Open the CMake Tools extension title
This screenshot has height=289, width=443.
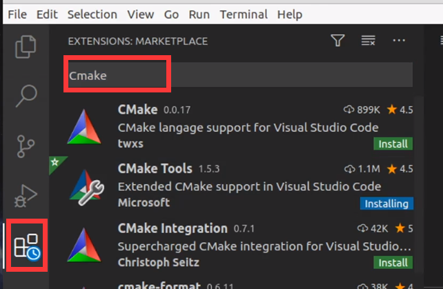[x=155, y=169]
